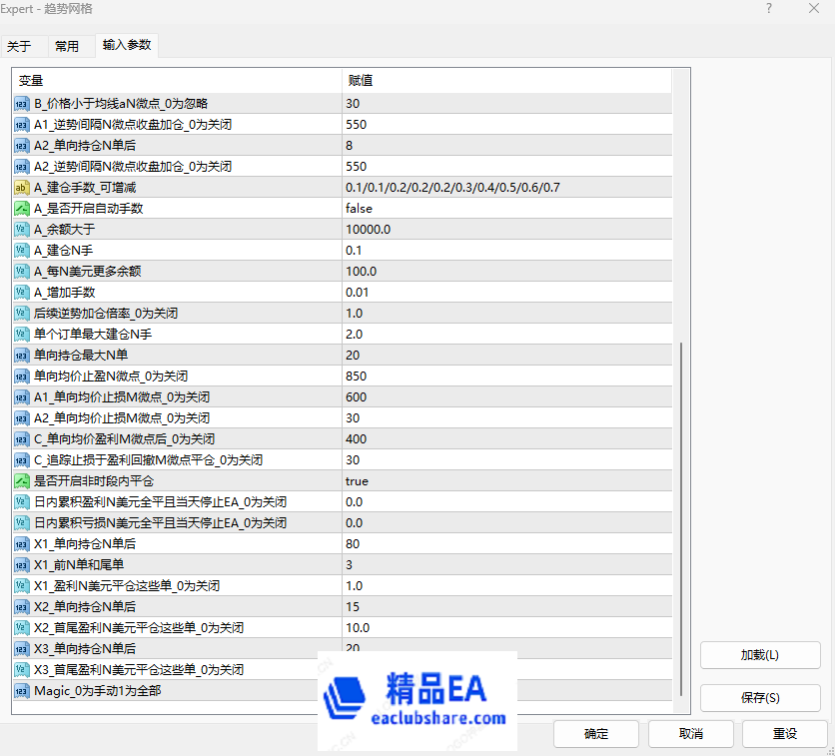835x756 pixels.
Task: Click the 加载(L) button
Action: tap(760, 655)
